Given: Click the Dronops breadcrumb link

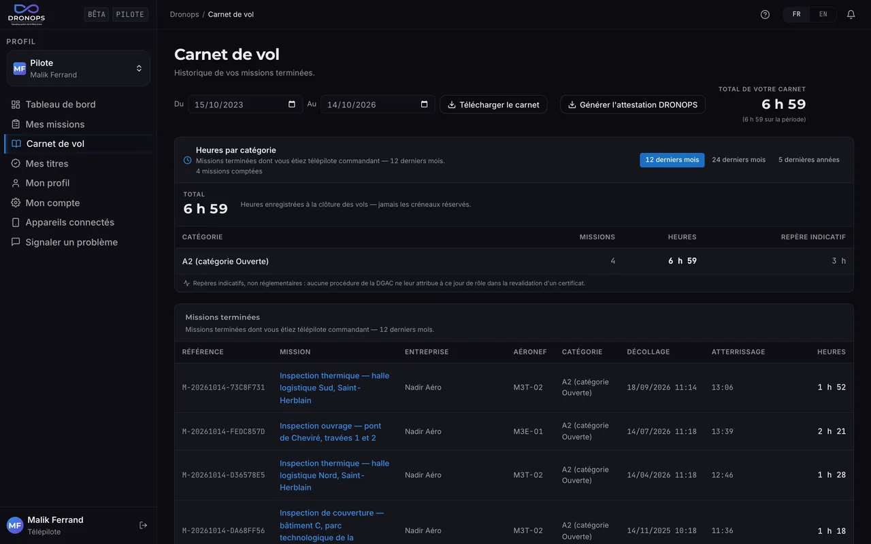Looking at the screenshot, I should click(x=184, y=14).
